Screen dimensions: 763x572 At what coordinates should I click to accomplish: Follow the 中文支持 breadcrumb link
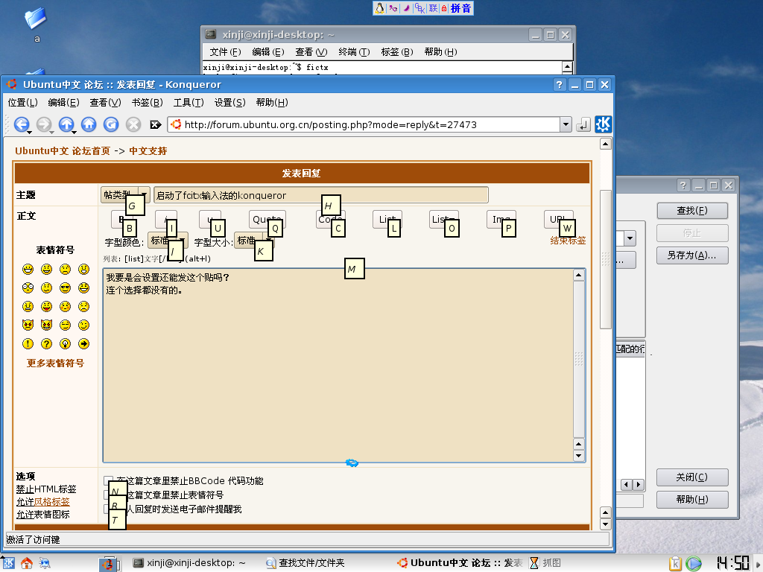click(x=148, y=150)
